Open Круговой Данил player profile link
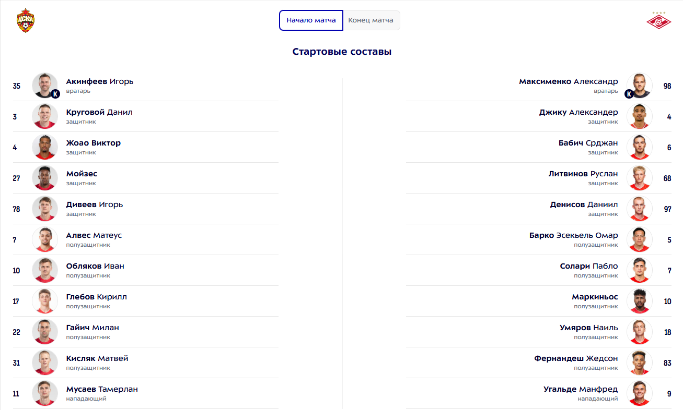Screen dimensions: 683x410 pos(99,112)
